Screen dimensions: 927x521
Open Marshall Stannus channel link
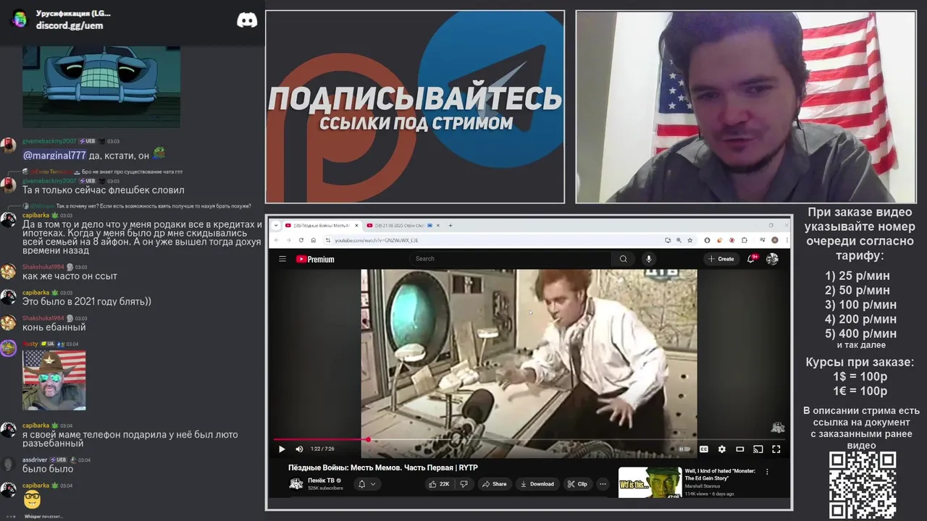[701, 486]
